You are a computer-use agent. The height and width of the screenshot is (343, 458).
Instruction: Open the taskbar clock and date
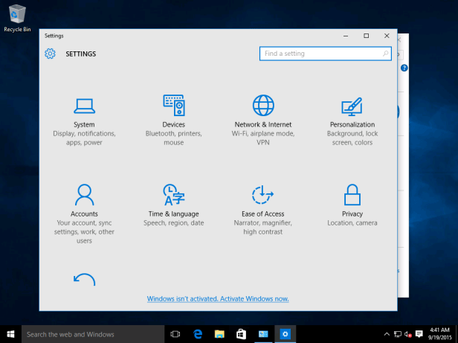[x=439, y=334]
